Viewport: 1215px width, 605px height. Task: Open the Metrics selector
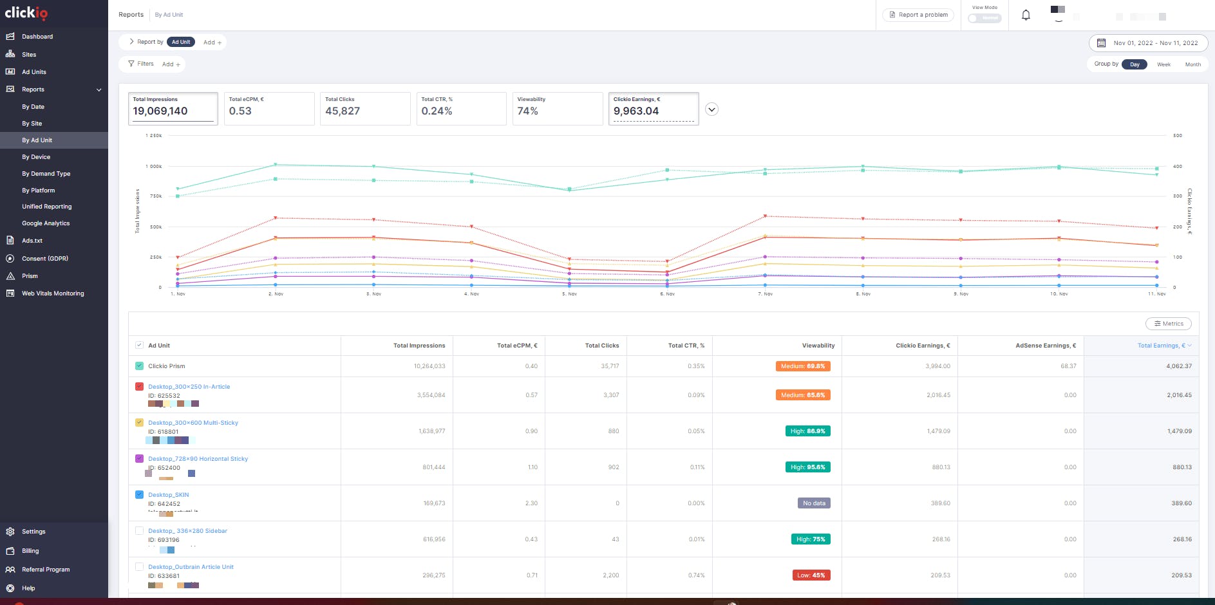(1169, 324)
